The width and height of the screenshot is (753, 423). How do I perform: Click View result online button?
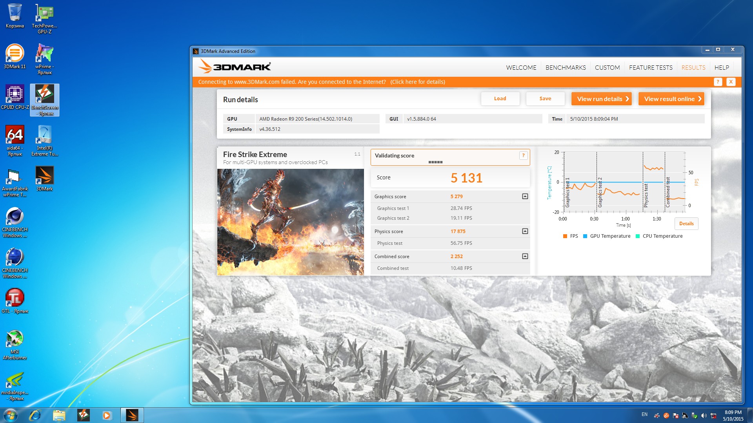point(671,99)
